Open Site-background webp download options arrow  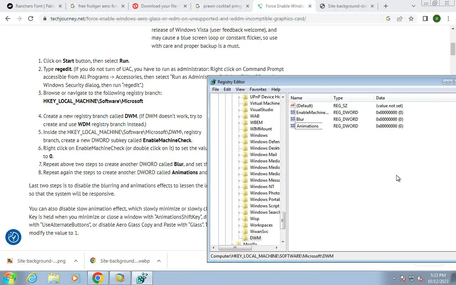click(x=159, y=261)
